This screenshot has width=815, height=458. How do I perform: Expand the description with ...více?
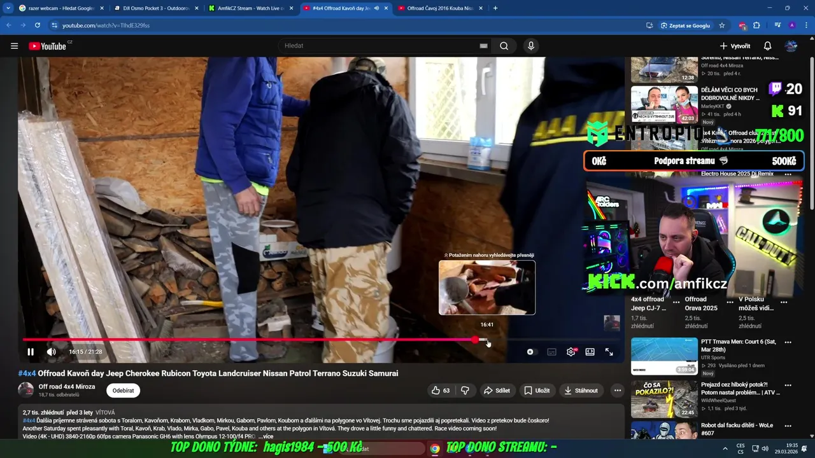(x=266, y=436)
